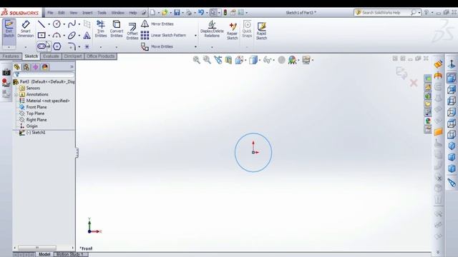458x257 pixels.
Task: Open the line tool dropdown arrow
Action: pos(49,24)
